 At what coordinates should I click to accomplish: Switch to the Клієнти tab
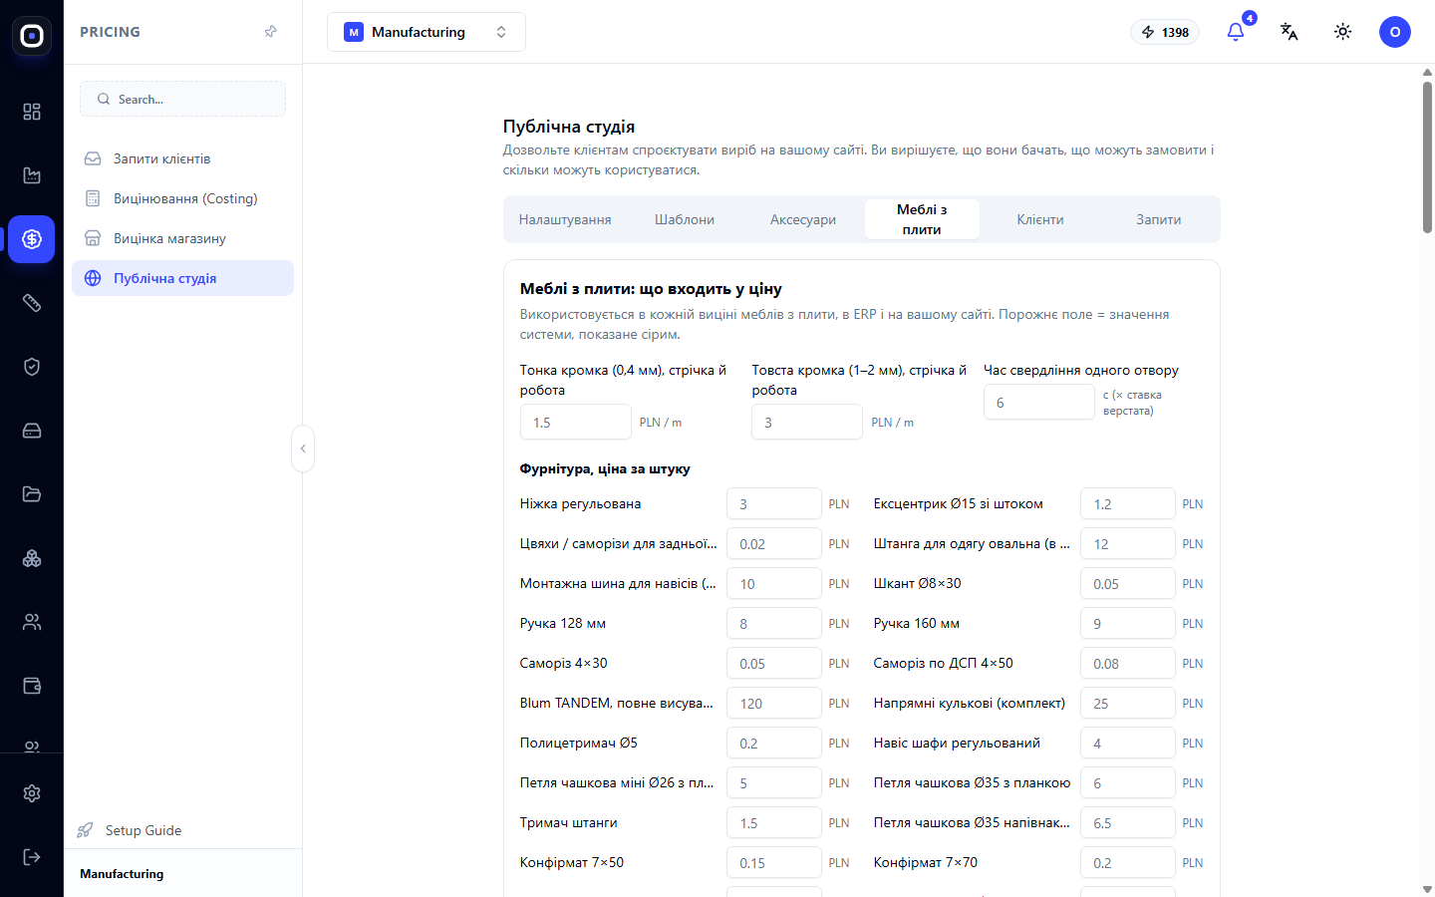click(1040, 219)
